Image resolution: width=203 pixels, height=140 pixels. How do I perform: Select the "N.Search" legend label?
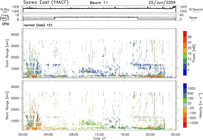point(196,9)
